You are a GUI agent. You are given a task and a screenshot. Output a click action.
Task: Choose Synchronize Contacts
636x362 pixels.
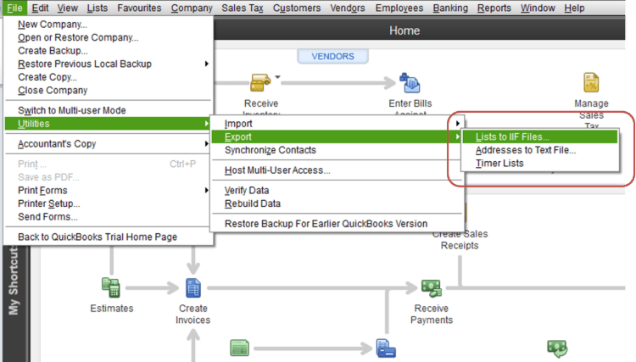click(271, 150)
